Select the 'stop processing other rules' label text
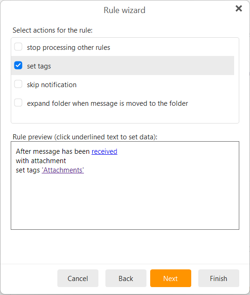This screenshot has width=250, height=295. click(x=69, y=48)
